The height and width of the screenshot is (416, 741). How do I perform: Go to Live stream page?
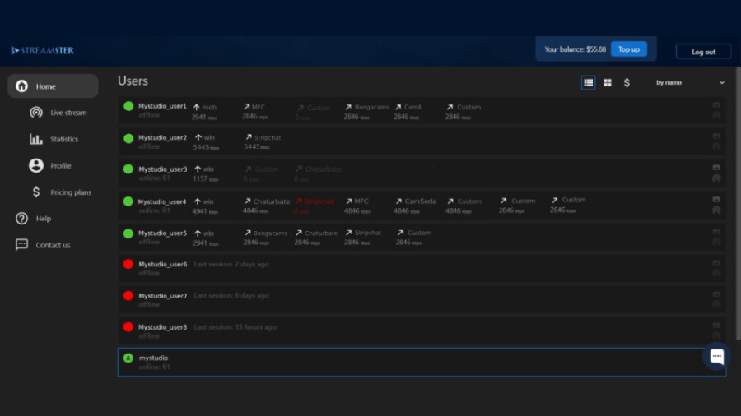[x=68, y=113]
